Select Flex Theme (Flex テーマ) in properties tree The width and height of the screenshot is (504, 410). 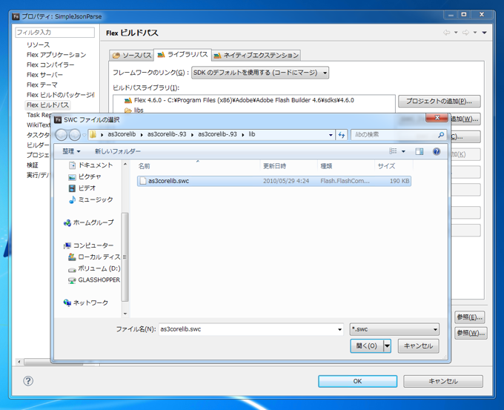click(42, 85)
